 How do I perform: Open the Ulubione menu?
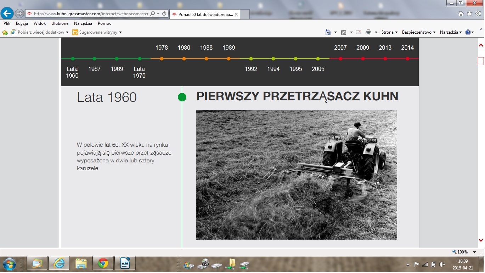coord(60,23)
